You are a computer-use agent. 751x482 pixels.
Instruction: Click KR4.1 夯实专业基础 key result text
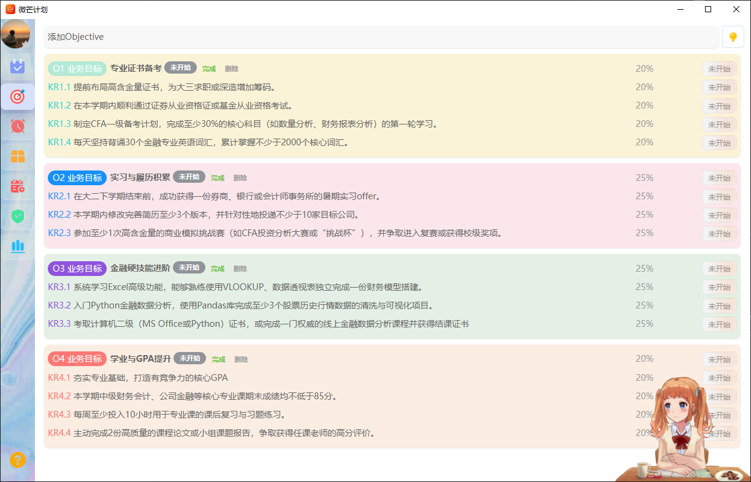click(x=138, y=378)
